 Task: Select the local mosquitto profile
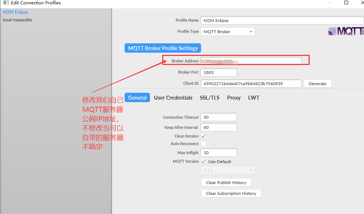(x=17, y=20)
